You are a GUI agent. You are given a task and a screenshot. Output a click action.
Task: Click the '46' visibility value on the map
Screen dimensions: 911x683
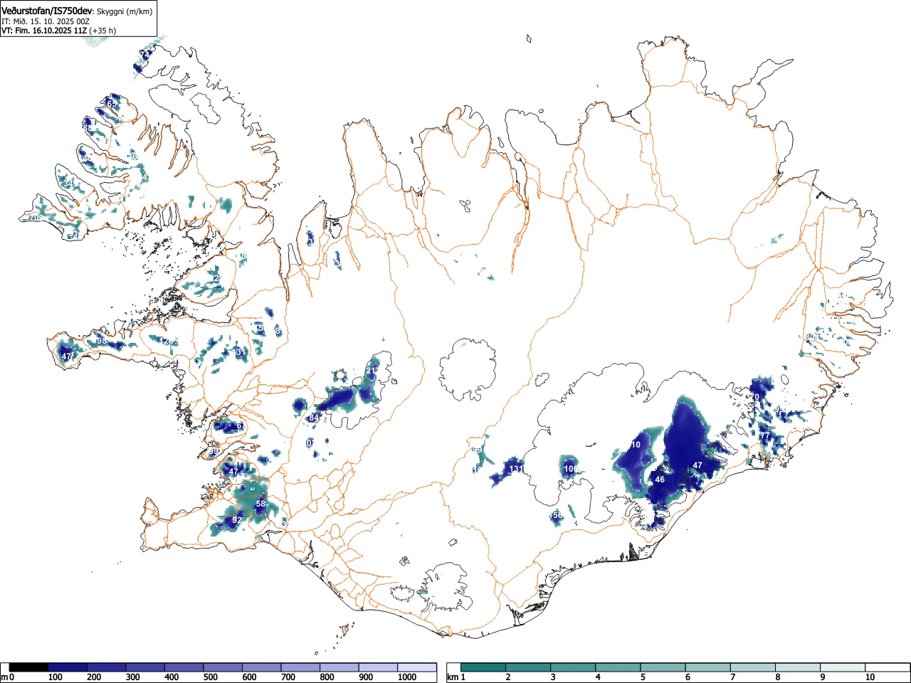click(660, 480)
